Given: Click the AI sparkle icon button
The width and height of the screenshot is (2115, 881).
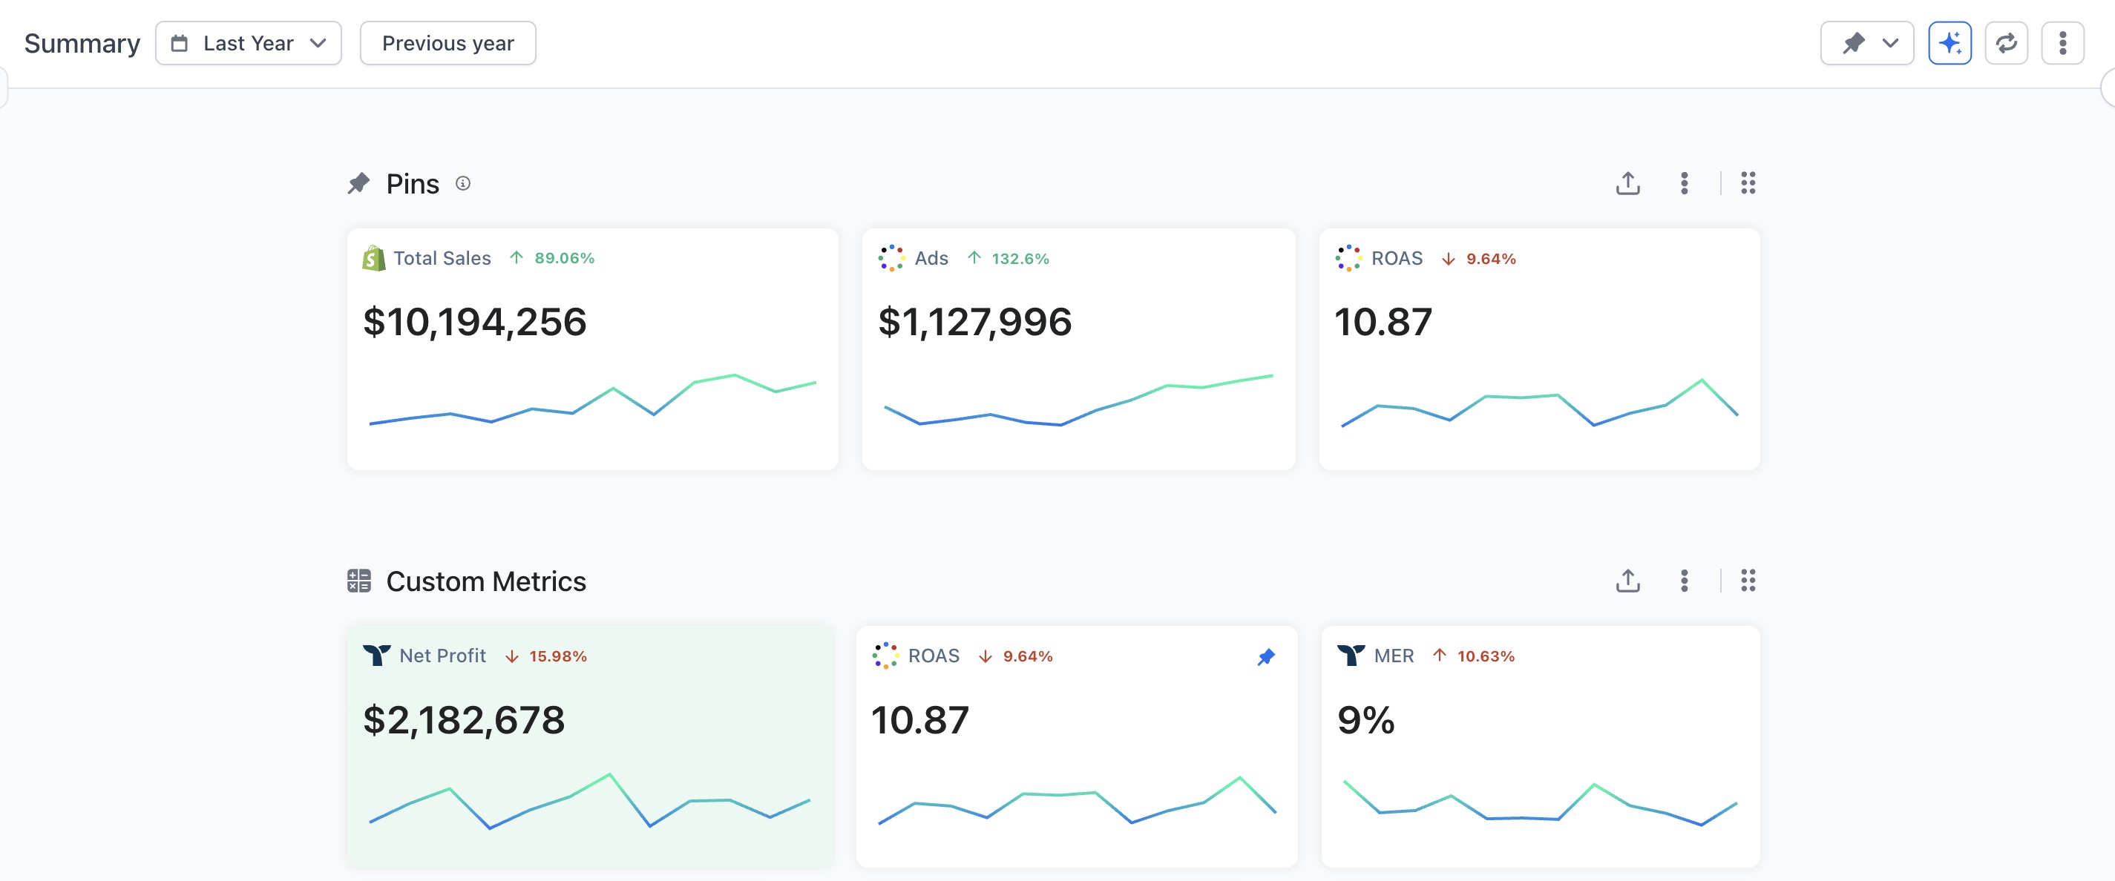Looking at the screenshot, I should [1950, 44].
